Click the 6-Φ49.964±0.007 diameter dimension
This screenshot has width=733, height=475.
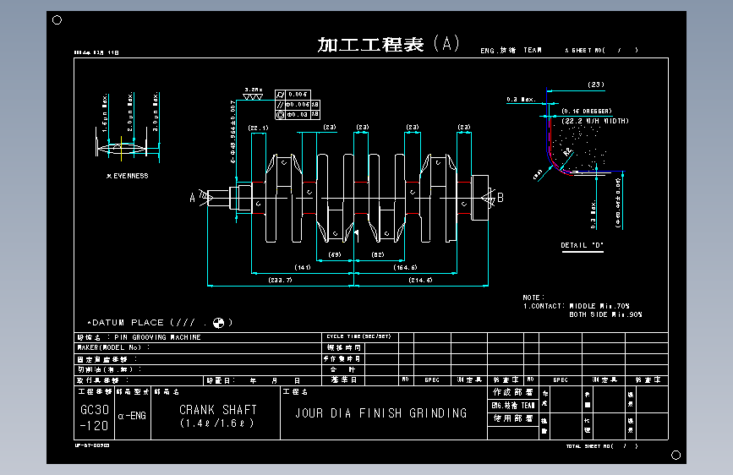(232, 131)
